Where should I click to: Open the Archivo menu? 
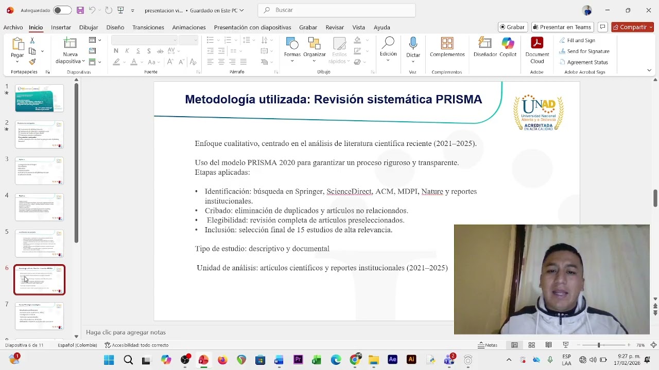pos(13,27)
